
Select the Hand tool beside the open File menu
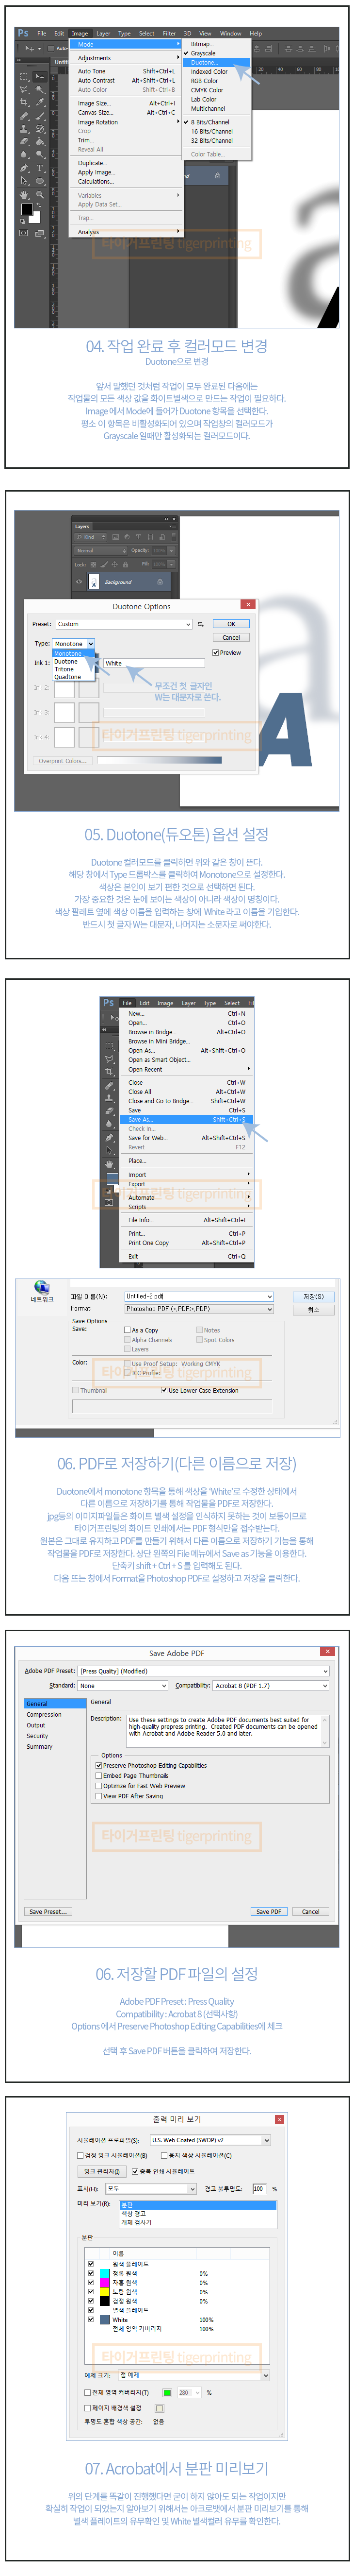coord(109,1164)
